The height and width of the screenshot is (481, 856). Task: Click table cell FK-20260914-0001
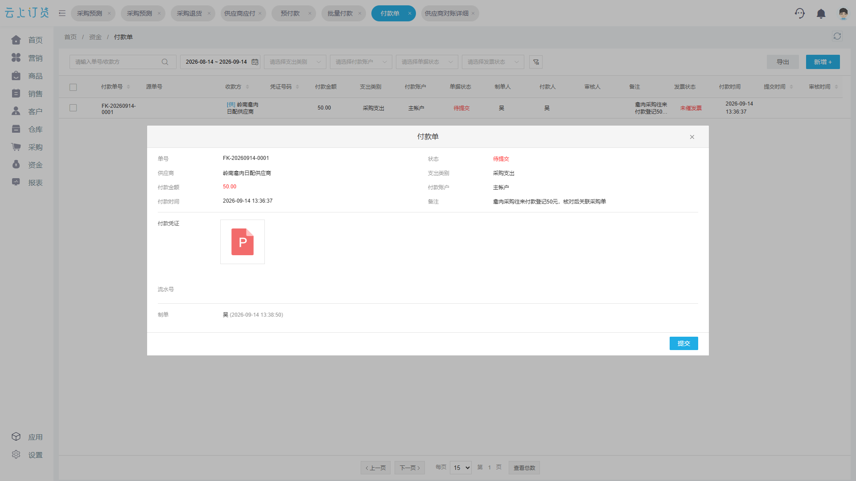point(119,109)
